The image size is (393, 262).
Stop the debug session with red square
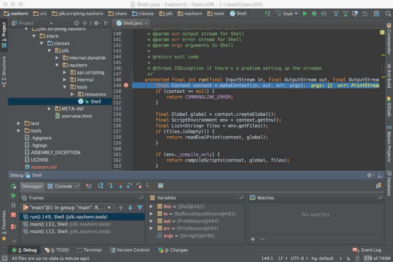[13, 215]
